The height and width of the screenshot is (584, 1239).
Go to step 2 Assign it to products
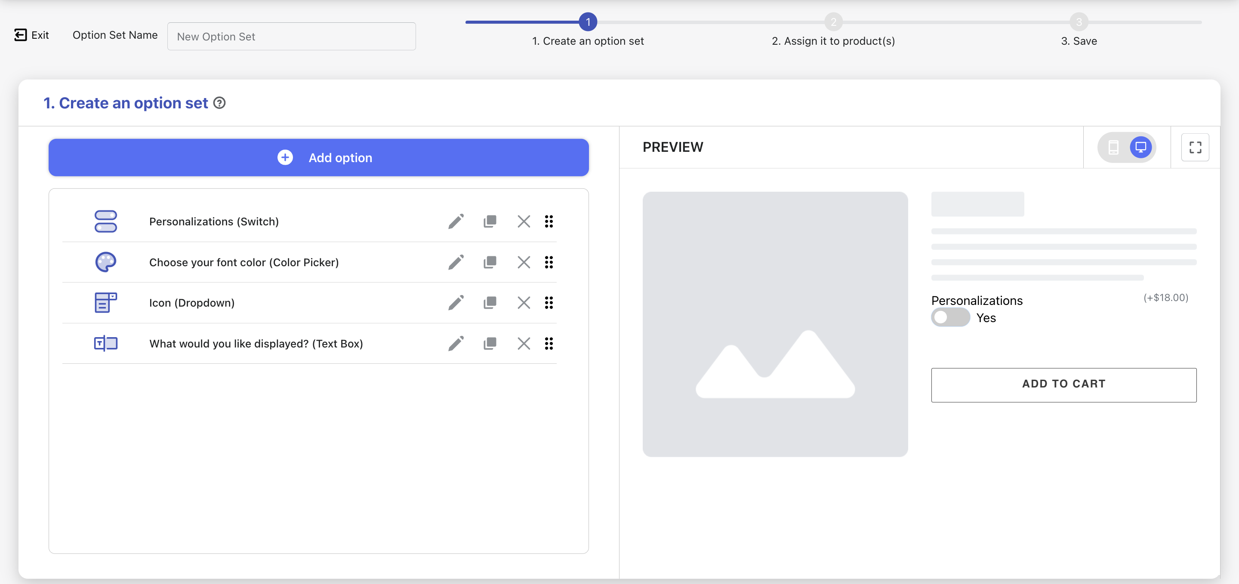[x=833, y=22]
